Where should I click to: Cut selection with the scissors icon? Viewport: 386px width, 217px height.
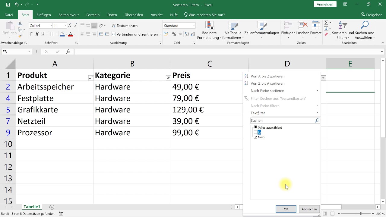point(20,23)
